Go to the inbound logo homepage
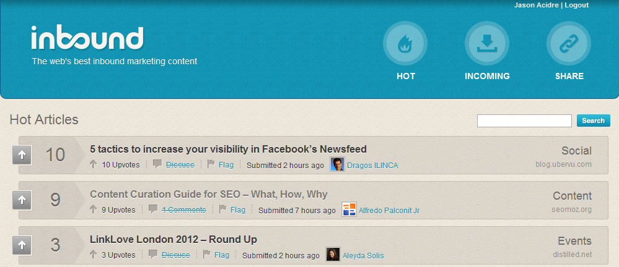Viewport: 619px width, 267px height. (x=87, y=38)
